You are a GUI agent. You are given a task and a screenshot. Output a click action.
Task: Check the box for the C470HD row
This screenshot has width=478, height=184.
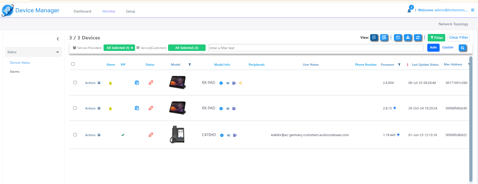tap(75, 135)
